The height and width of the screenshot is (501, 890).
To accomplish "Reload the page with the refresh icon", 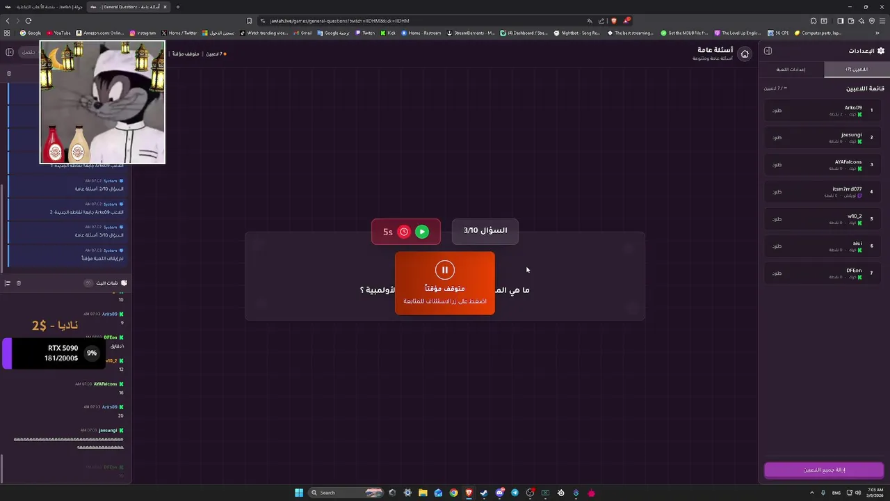I will tap(29, 21).
